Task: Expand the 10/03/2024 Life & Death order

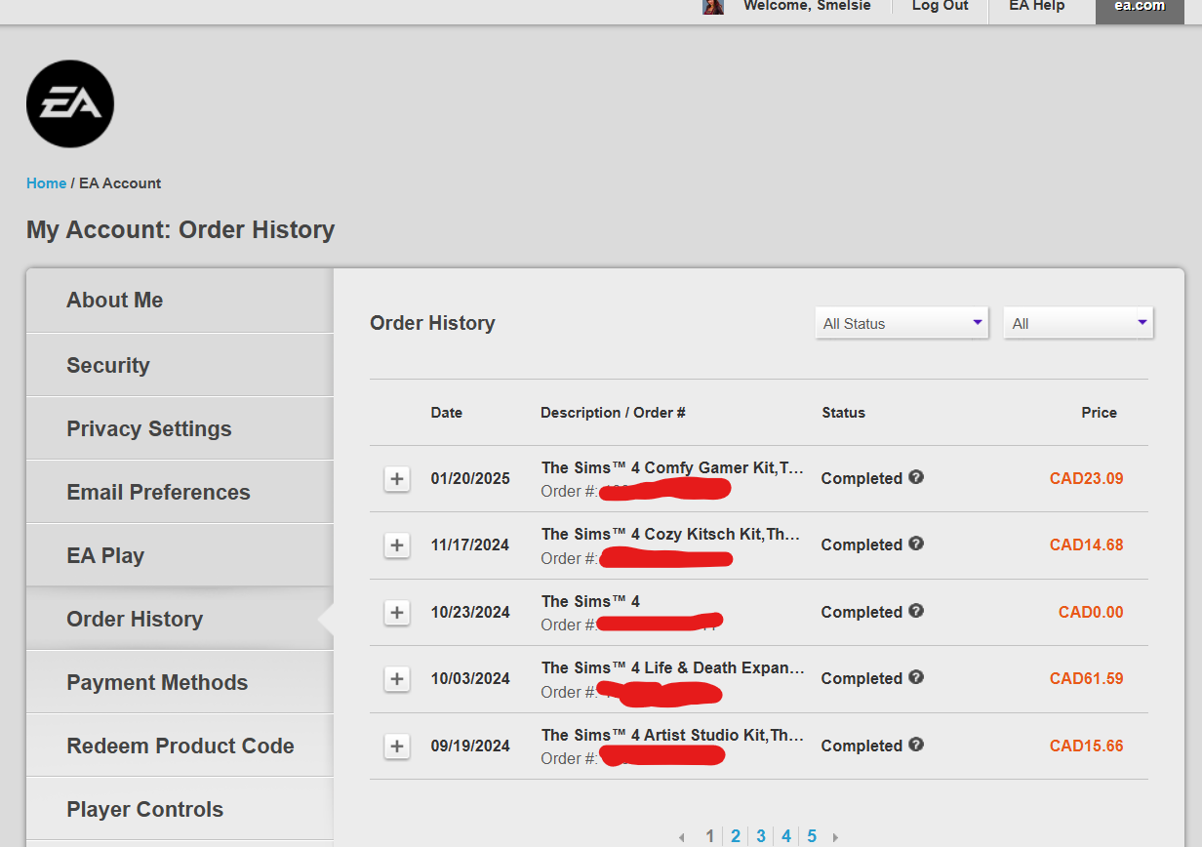Action: (396, 679)
